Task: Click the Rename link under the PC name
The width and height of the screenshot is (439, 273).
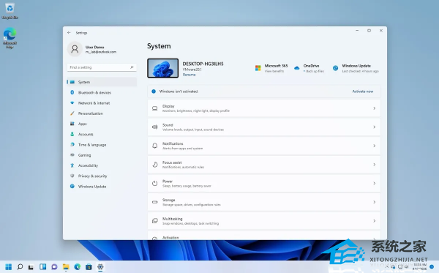Action: (x=190, y=75)
